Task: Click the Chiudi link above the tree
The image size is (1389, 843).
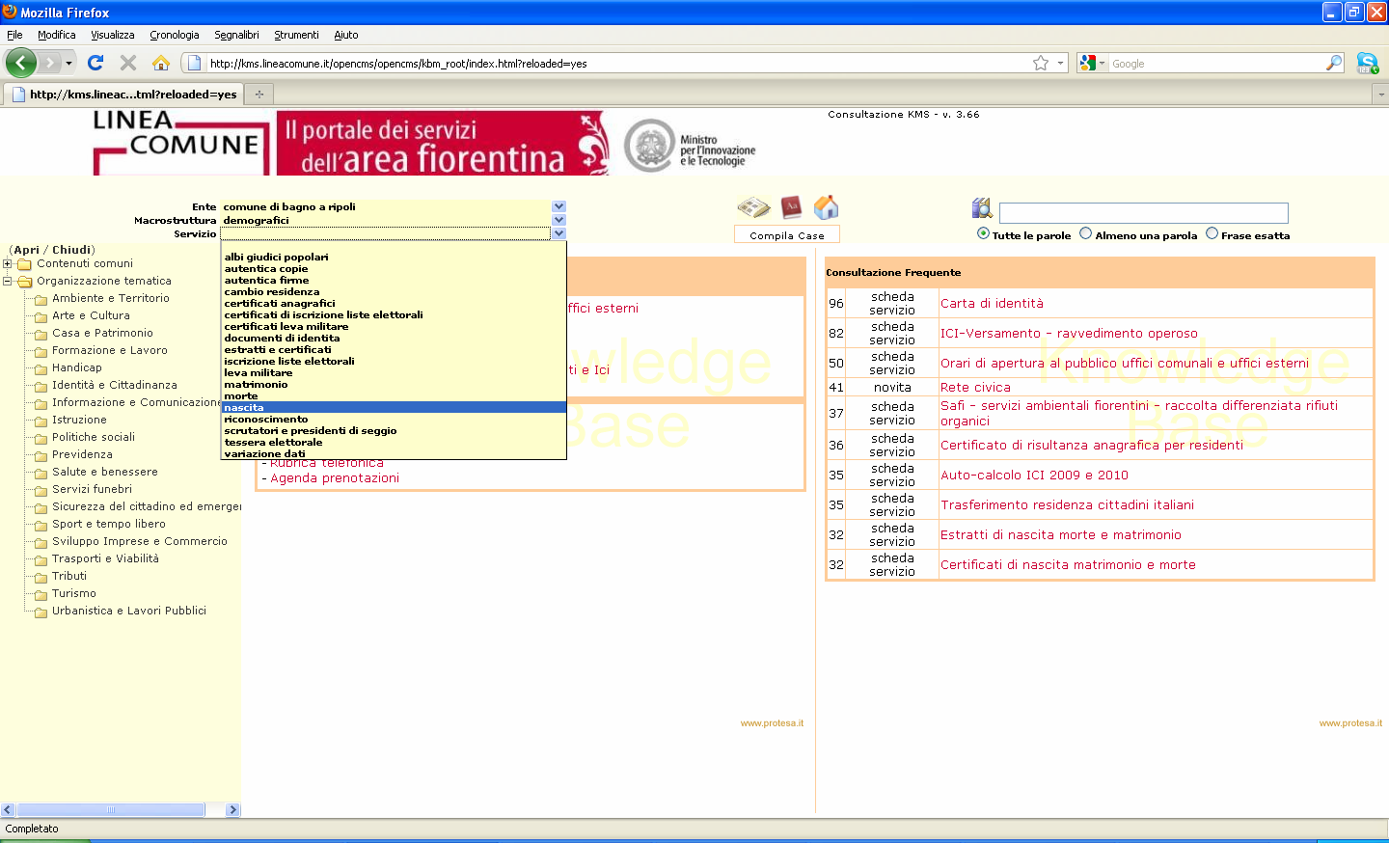Action: [71, 250]
